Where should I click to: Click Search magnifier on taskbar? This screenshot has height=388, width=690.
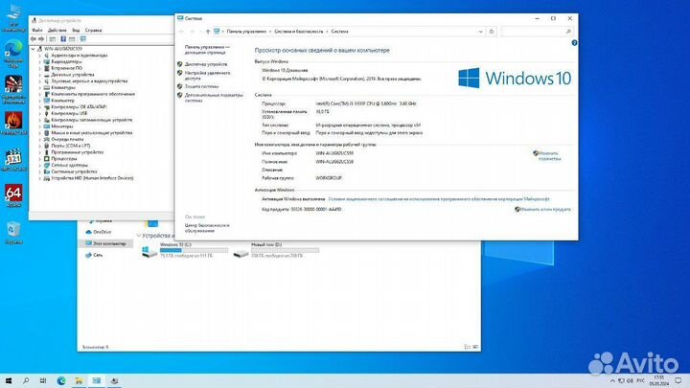(x=26, y=380)
